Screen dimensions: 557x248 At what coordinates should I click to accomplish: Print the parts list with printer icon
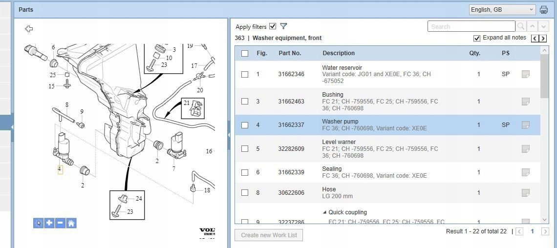click(x=543, y=10)
